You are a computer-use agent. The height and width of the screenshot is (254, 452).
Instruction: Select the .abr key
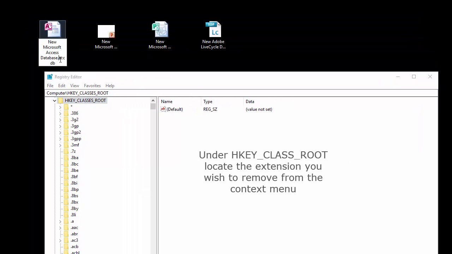74,234
